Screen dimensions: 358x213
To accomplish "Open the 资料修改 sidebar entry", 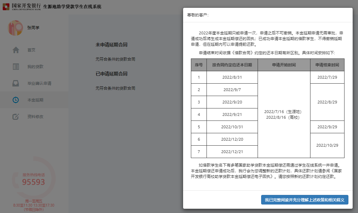I will point(35,116).
